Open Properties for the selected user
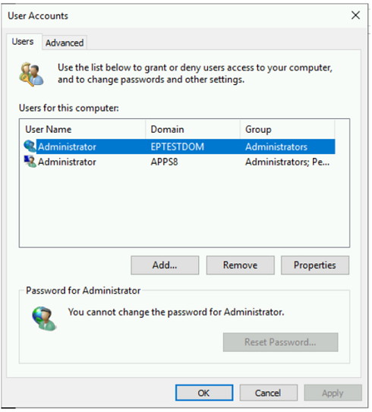 pyautogui.click(x=315, y=265)
